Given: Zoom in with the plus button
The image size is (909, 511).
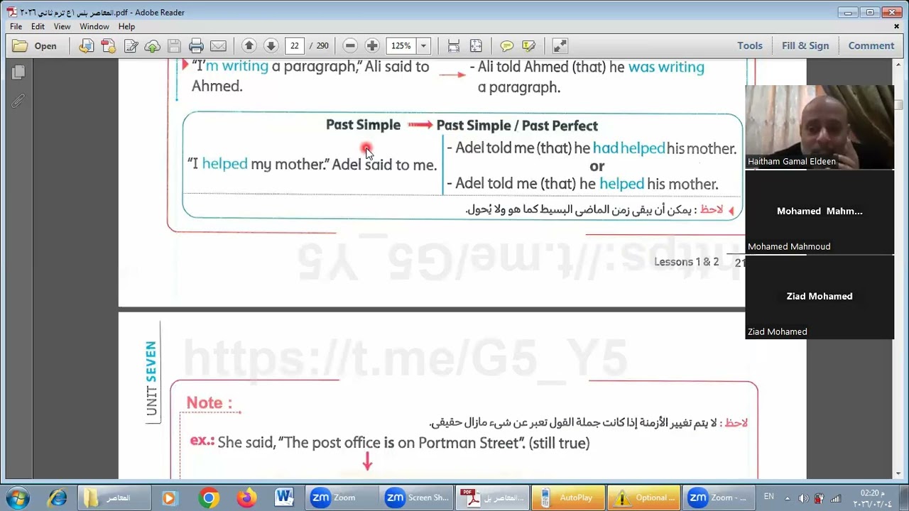Looking at the screenshot, I should click(372, 46).
